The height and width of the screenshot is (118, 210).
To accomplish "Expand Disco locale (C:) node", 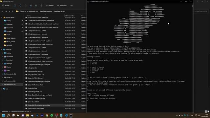I will coord(2,74).
